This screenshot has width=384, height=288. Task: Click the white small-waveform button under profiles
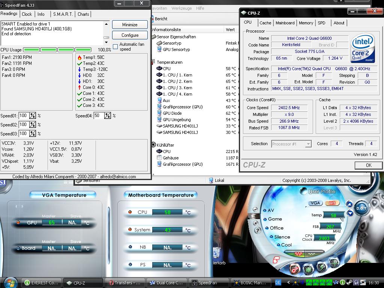(312, 254)
